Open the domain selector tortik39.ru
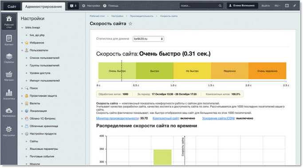This screenshot has width=303, height=168. pyautogui.click(x=148, y=39)
